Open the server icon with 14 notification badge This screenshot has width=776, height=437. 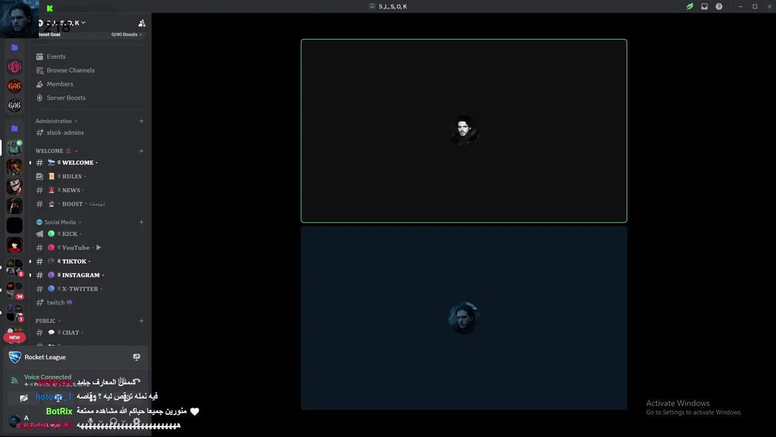(15, 290)
